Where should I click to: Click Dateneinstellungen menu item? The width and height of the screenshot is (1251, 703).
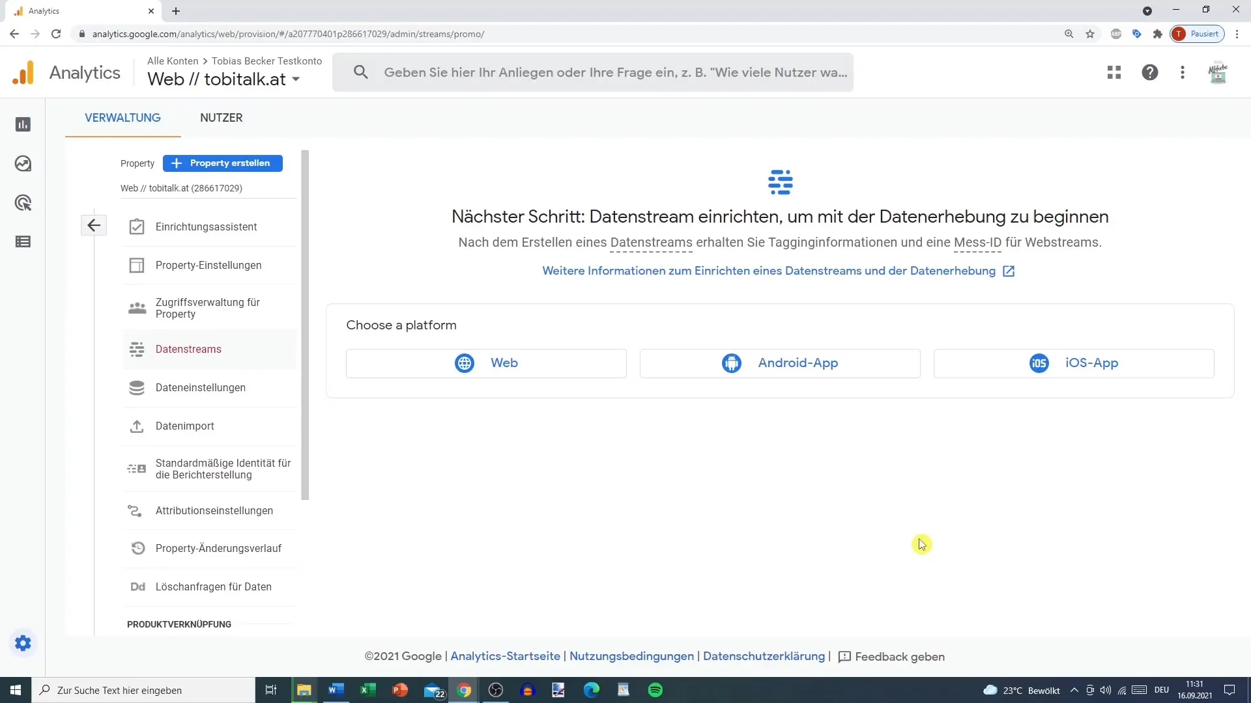200,387
